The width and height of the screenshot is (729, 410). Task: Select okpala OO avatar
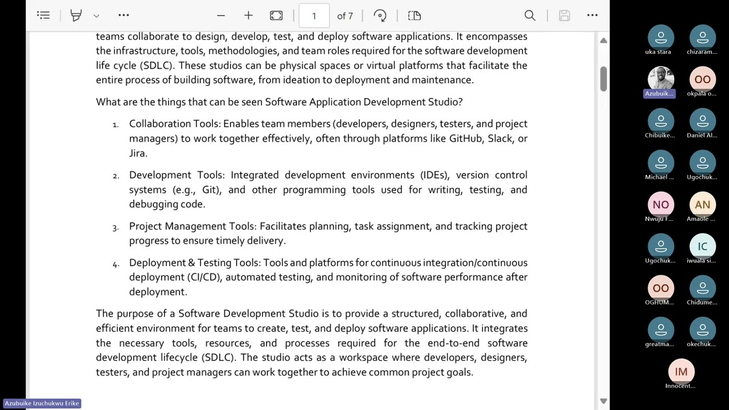point(702,79)
